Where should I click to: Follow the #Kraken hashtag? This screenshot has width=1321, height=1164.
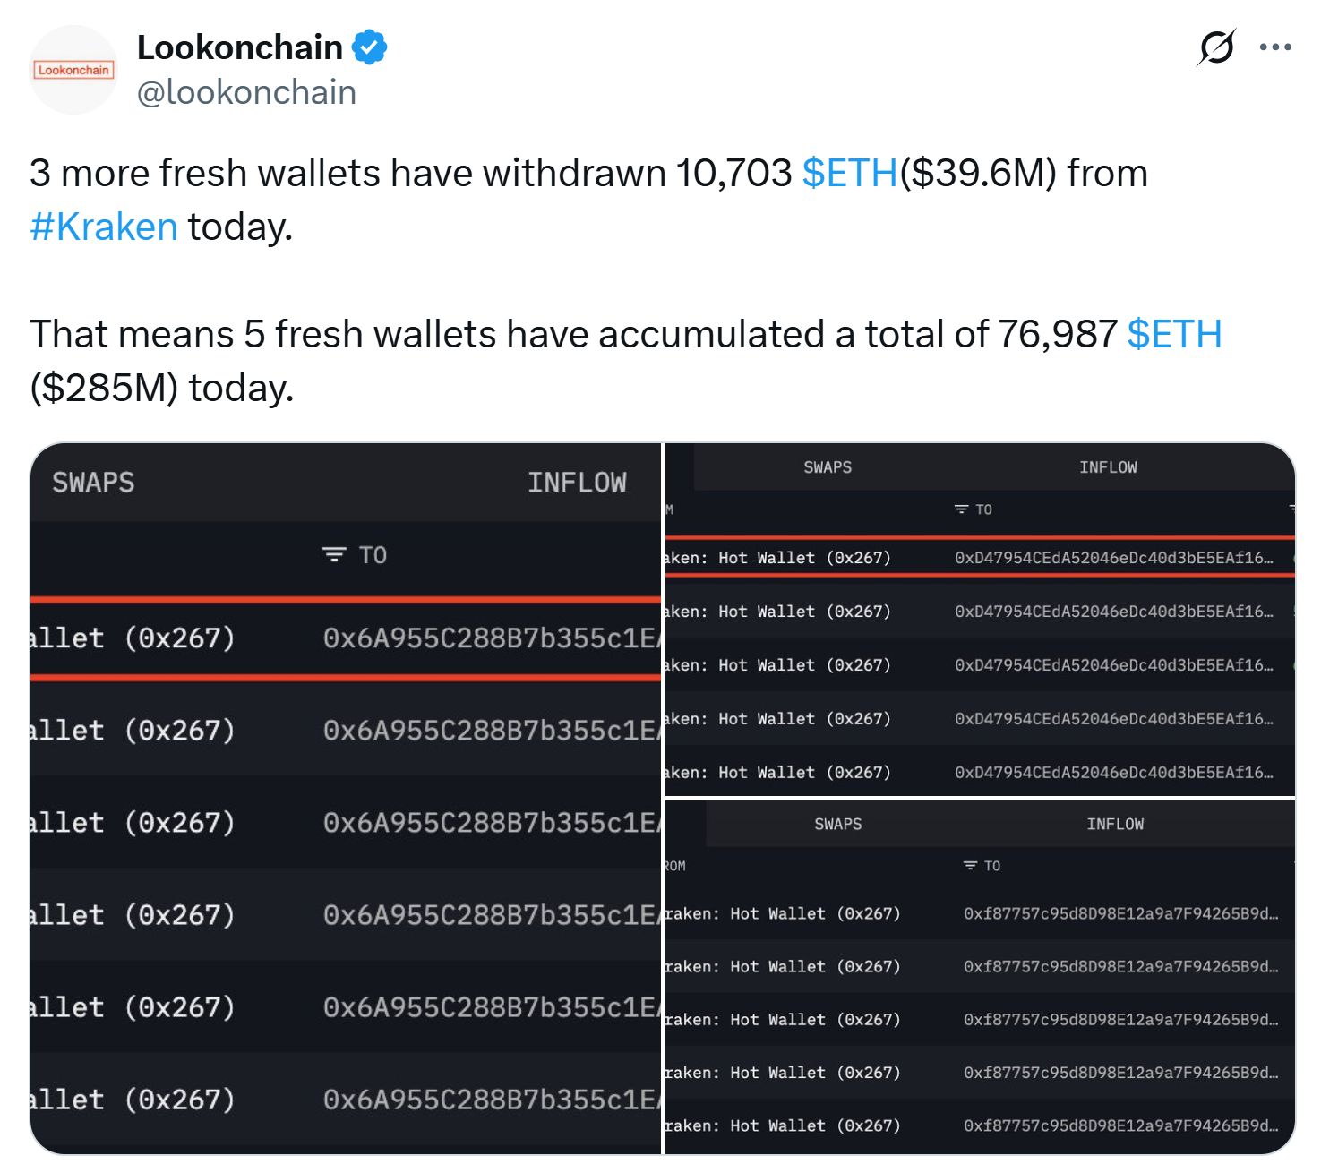pyautogui.click(x=101, y=226)
